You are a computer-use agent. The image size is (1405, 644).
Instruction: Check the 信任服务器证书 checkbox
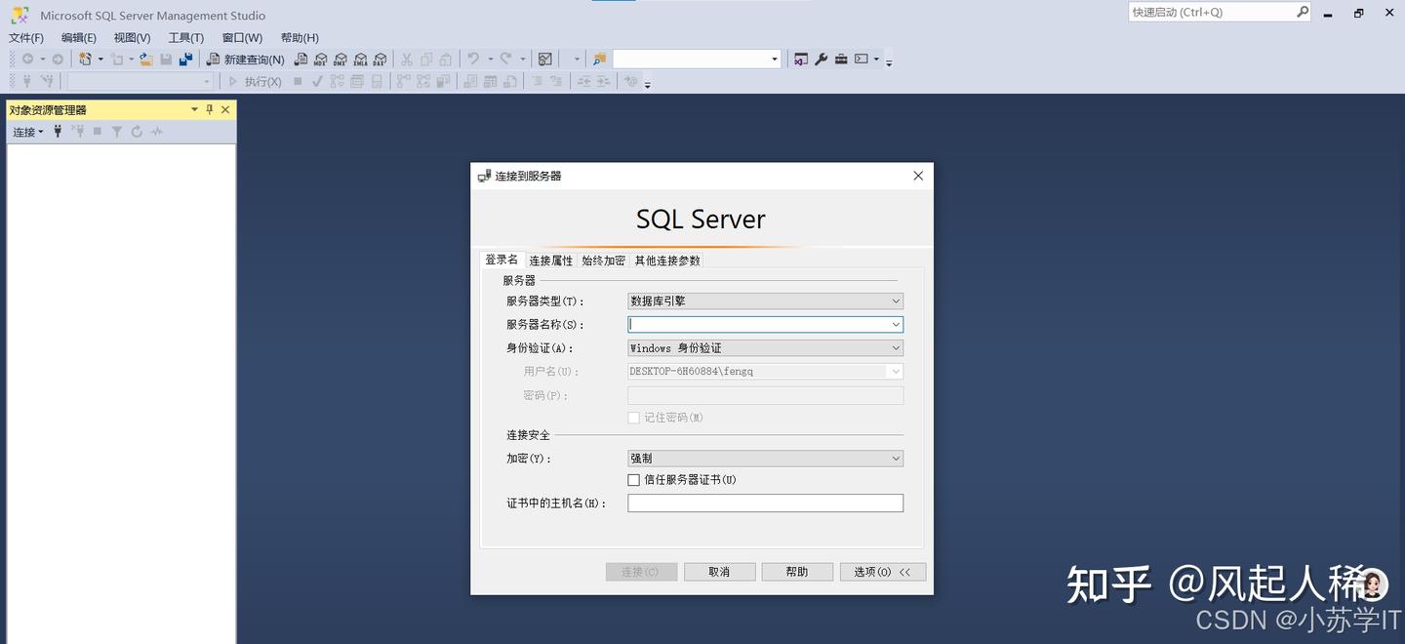pos(633,479)
